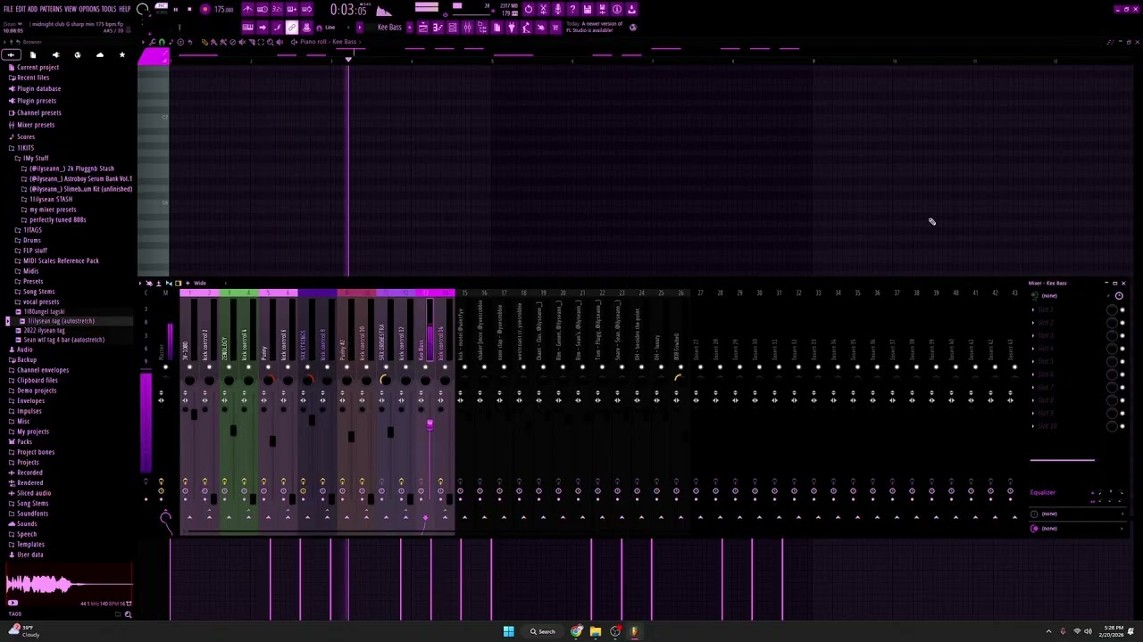Select the "1!ilysean tag (autostretch)" browser file
This screenshot has height=642, width=1143.
pos(61,321)
